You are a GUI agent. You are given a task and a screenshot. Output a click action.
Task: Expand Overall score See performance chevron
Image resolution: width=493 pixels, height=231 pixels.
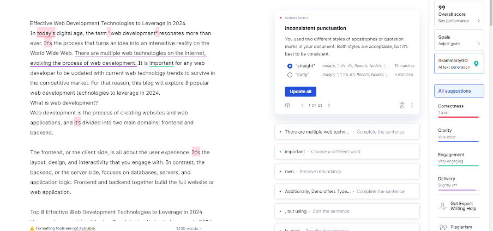[x=479, y=21]
